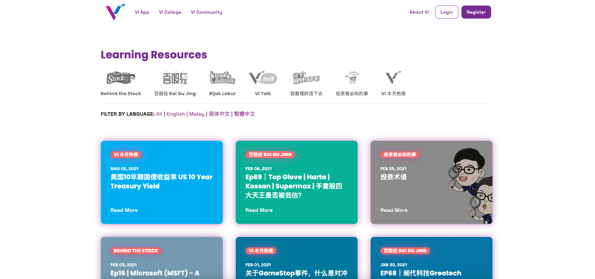This screenshot has width=595, height=279.
Task: Go to VI College in navigation
Action: pos(170,12)
